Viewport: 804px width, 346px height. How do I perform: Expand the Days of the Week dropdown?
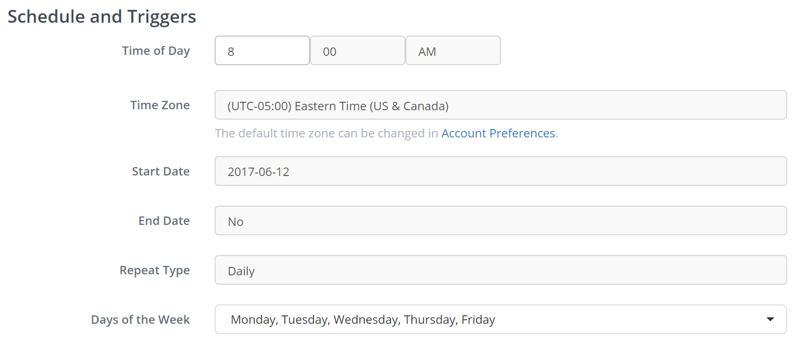(500, 320)
